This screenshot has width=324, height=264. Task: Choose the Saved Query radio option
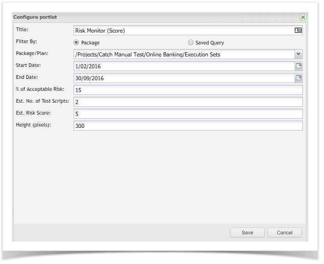pyautogui.click(x=191, y=43)
